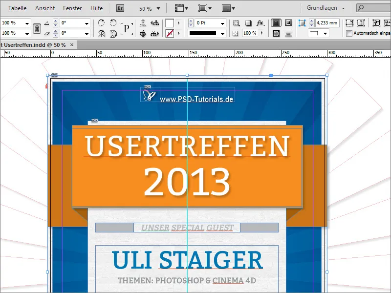Click the select container icon

[143, 23]
